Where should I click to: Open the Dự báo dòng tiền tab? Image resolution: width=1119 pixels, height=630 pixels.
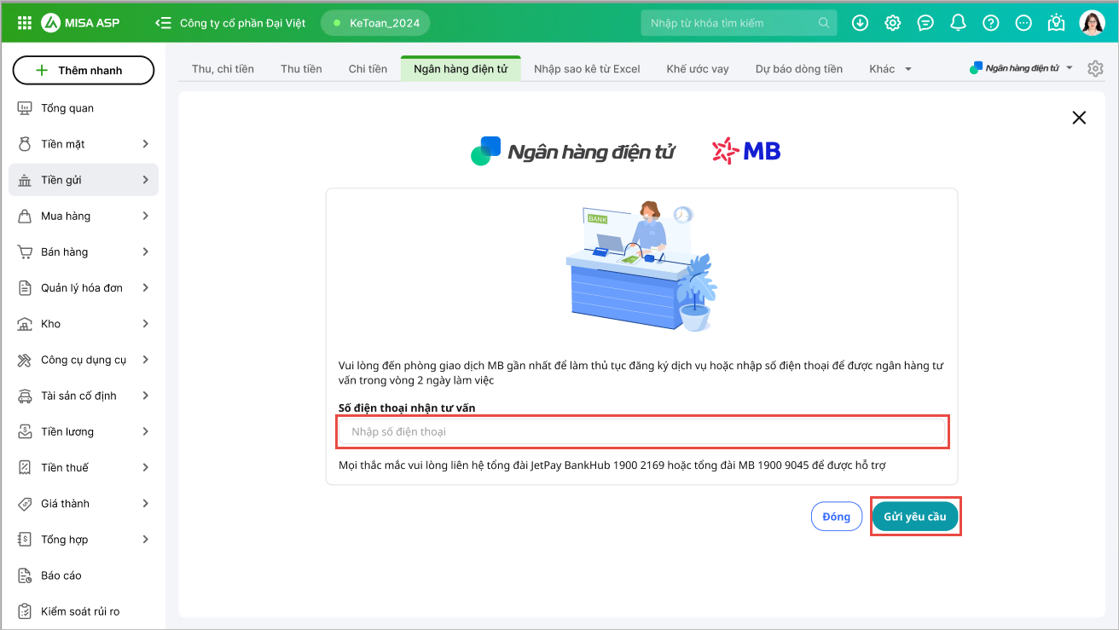tap(799, 69)
